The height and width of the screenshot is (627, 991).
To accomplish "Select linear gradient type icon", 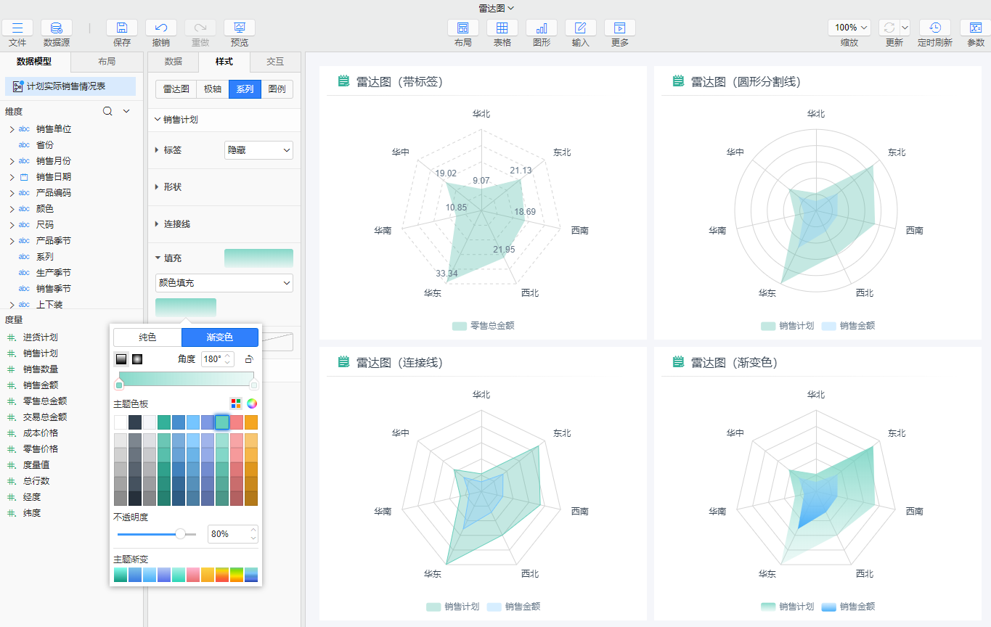I will point(121,358).
